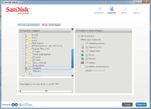Select the Alle bestanden radio button

pos(79,36)
